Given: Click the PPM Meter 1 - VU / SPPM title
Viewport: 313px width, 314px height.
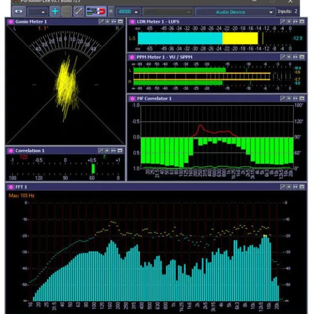Looking at the screenshot, I should (x=164, y=57).
